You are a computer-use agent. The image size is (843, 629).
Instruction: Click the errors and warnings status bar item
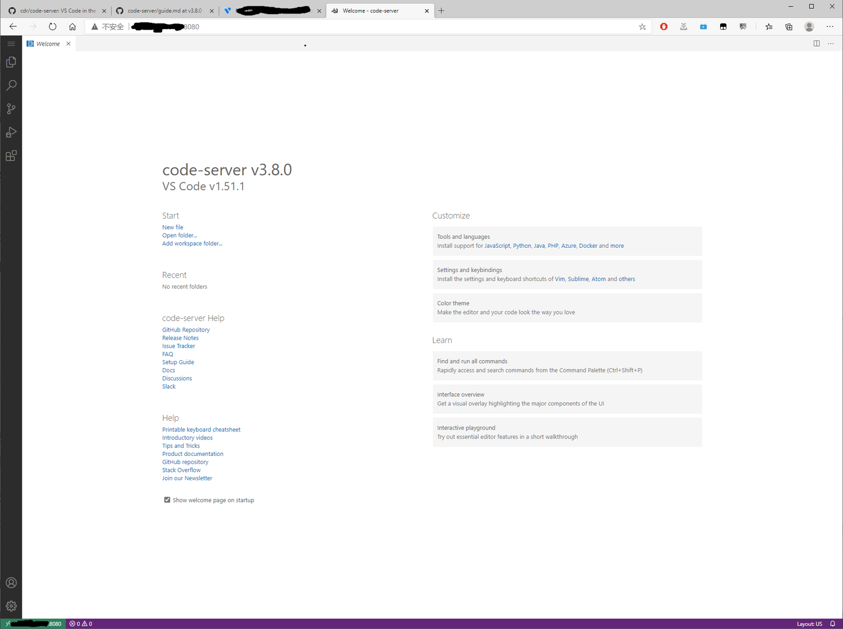point(80,624)
